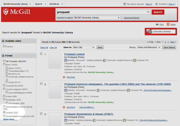
Task: Click the View Now orange icon for ProQuest central
Action: tap(64, 77)
